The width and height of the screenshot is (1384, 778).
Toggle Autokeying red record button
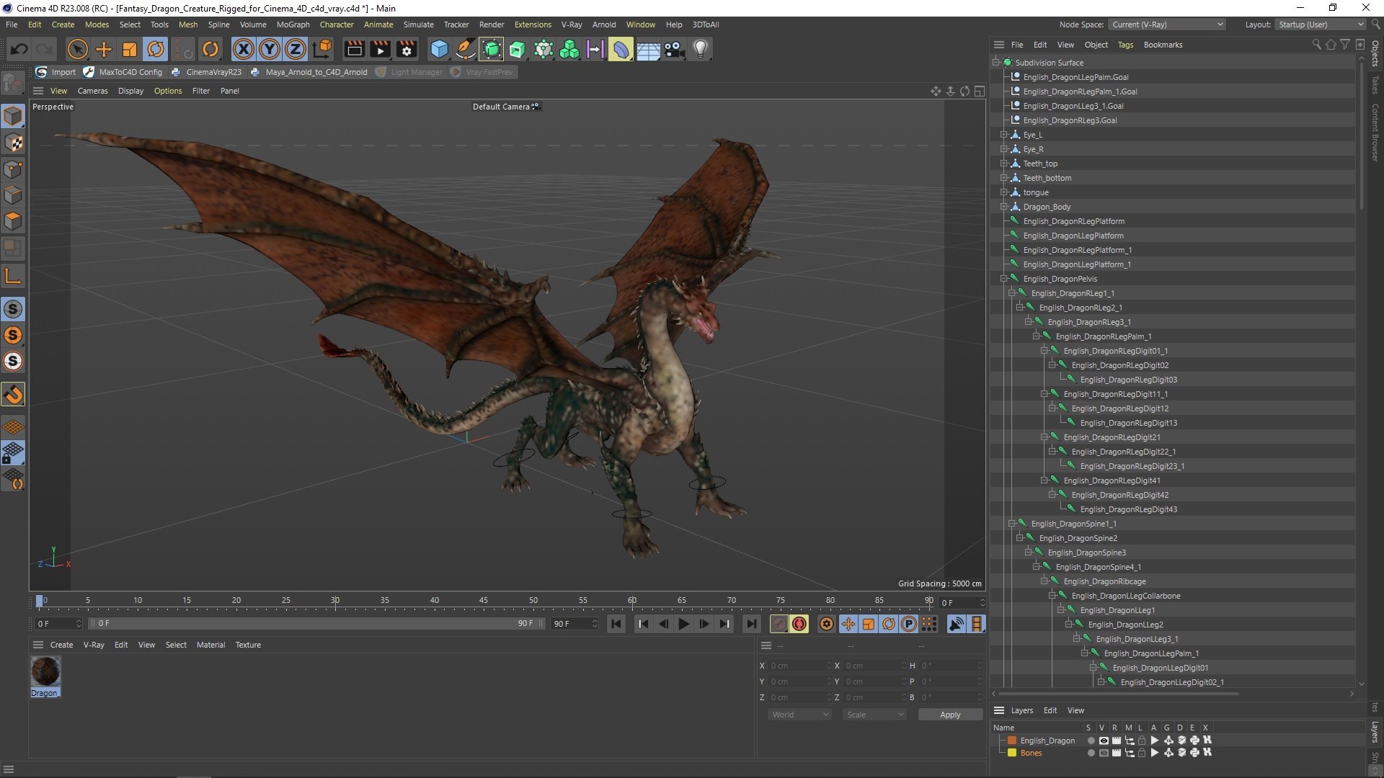(799, 624)
